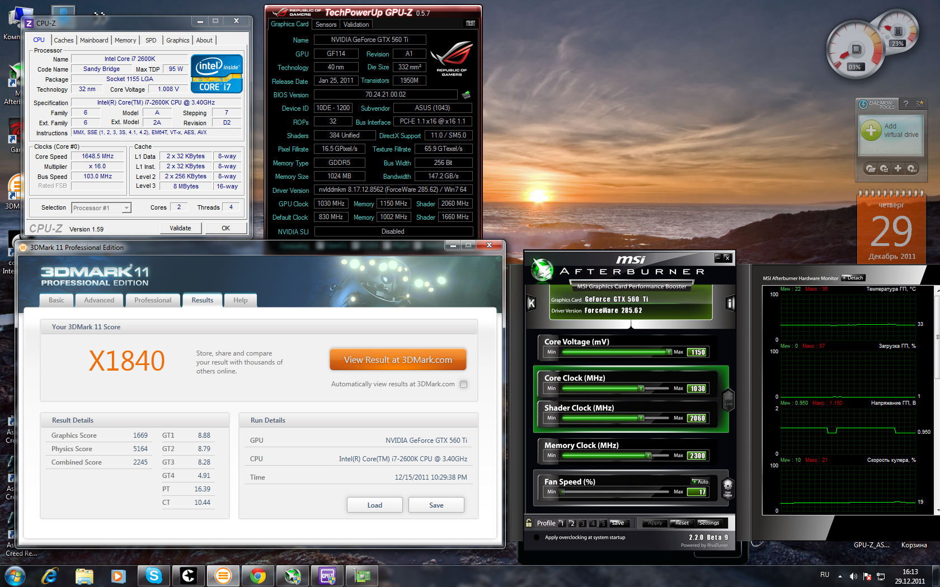Open the SPD tab in CPU-Z

[151, 40]
